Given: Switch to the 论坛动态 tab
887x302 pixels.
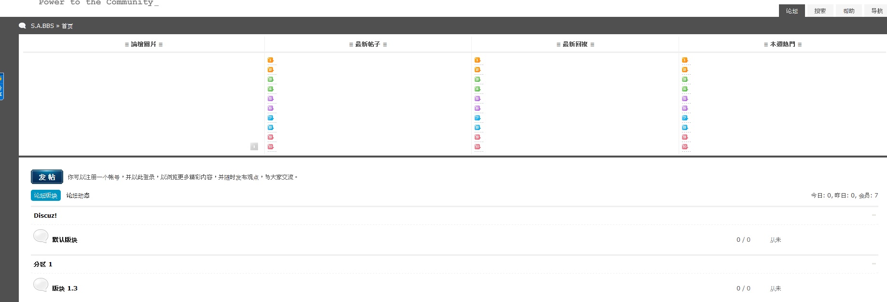Looking at the screenshot, I should point(78,196).
